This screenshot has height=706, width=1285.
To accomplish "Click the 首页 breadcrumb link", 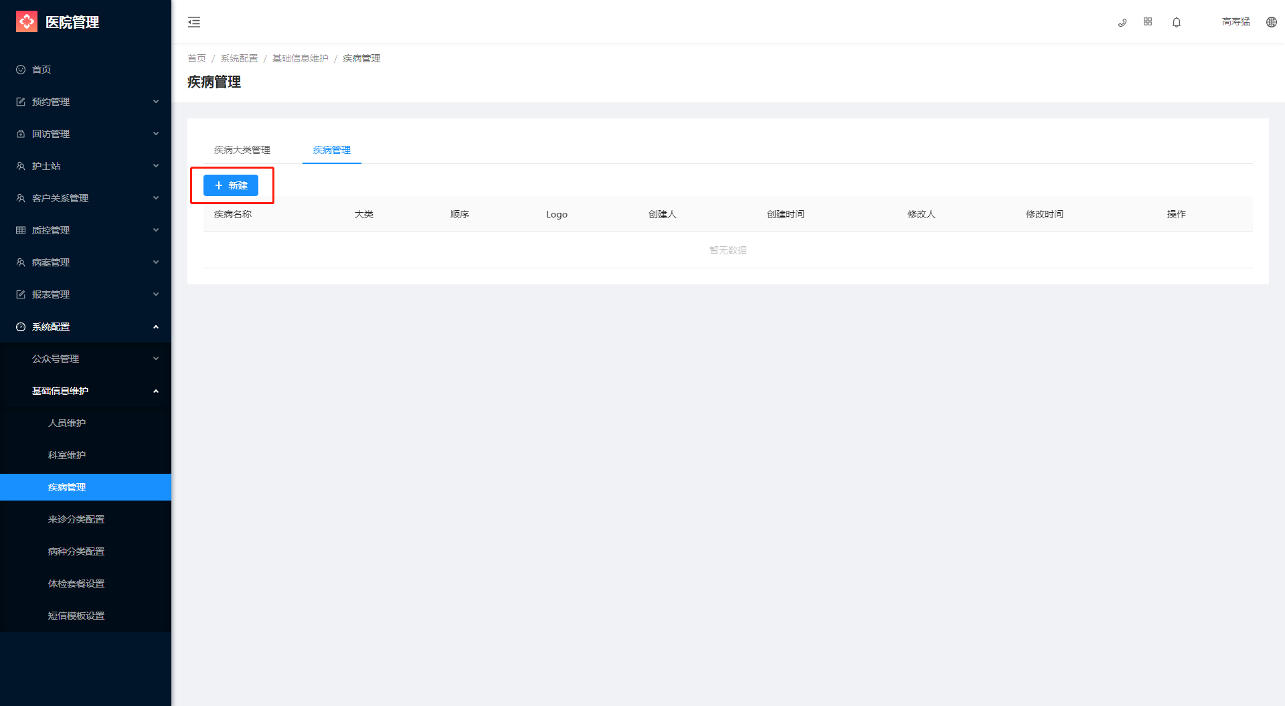I will 197,58.
